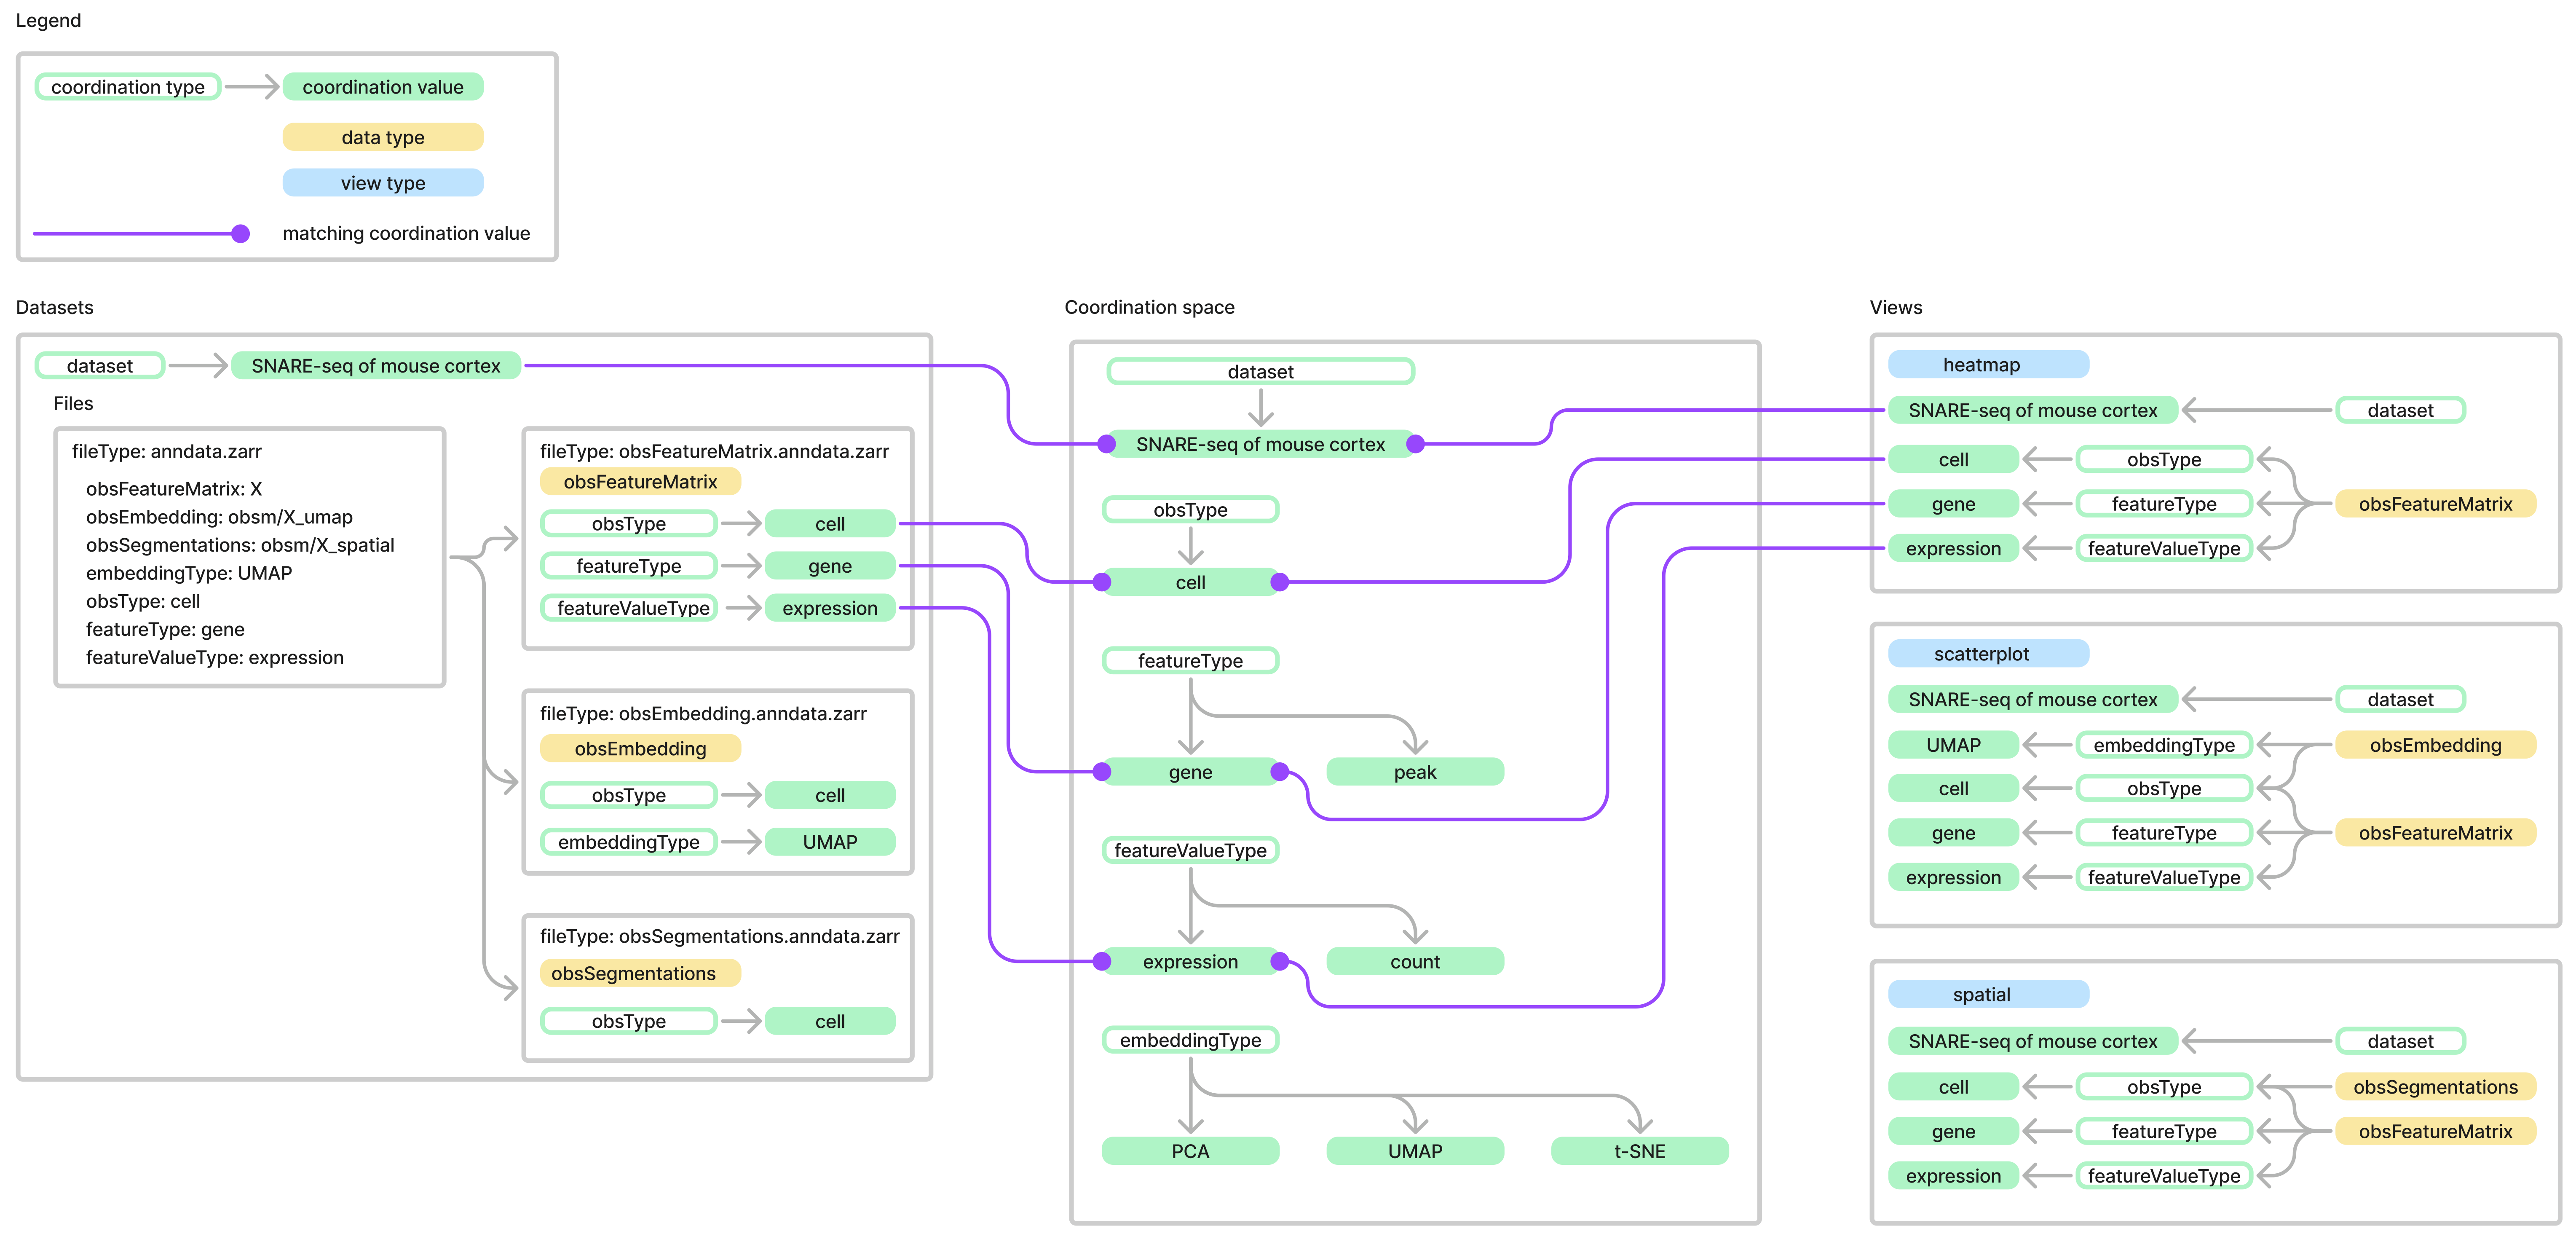This screenshot has width=2576, height=1239.
Task: Click the yellow data type legend swatch
Action: [x=382, y=137]
